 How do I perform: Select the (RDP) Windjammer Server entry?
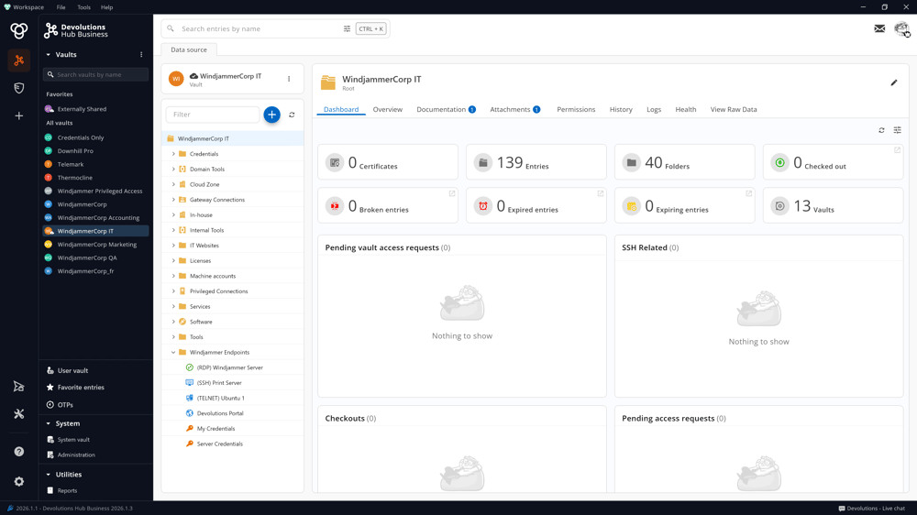coord(232,367)
